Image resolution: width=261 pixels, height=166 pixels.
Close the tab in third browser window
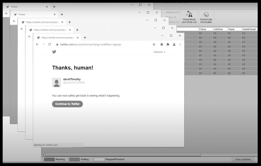pos(62,22)
